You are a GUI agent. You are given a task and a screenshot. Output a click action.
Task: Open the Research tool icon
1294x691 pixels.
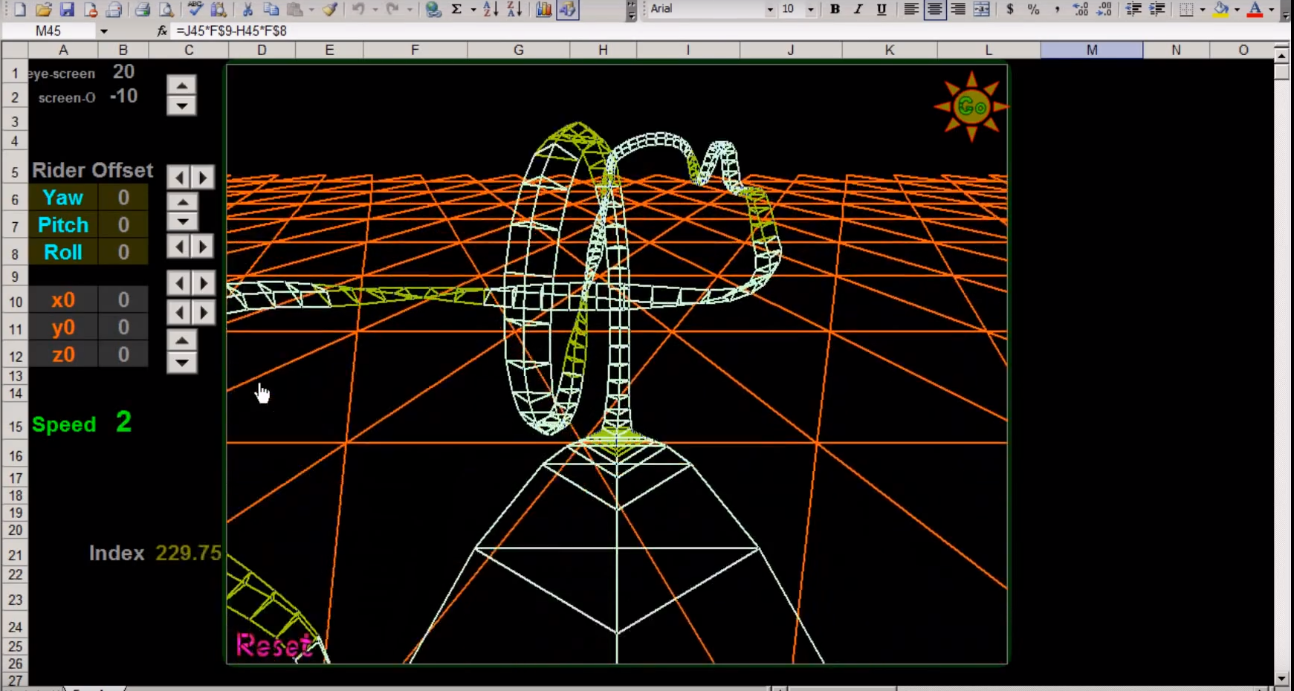pos(219,10)
